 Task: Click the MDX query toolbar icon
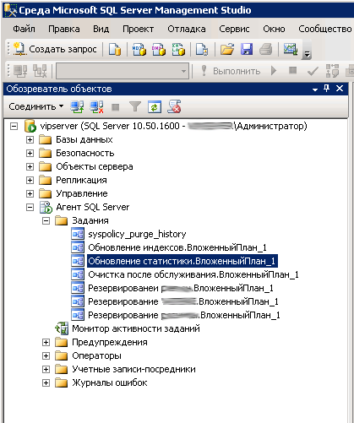(139, 49)
